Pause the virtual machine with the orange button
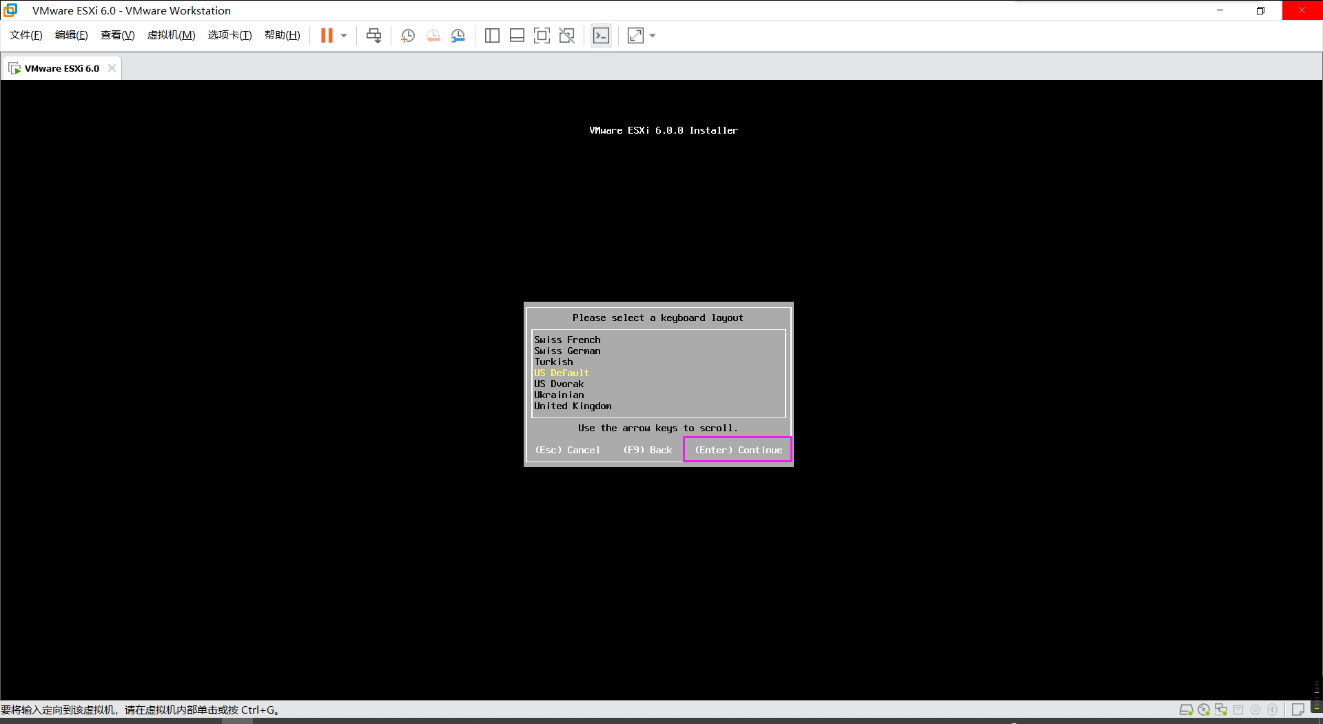Screen dimensions: 1323x724 [x=327, y=36]
